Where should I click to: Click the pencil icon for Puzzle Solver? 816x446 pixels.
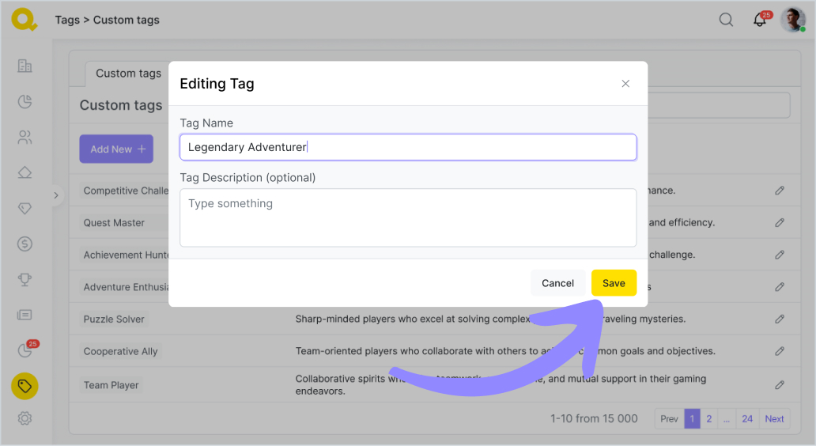coord(780,319)
